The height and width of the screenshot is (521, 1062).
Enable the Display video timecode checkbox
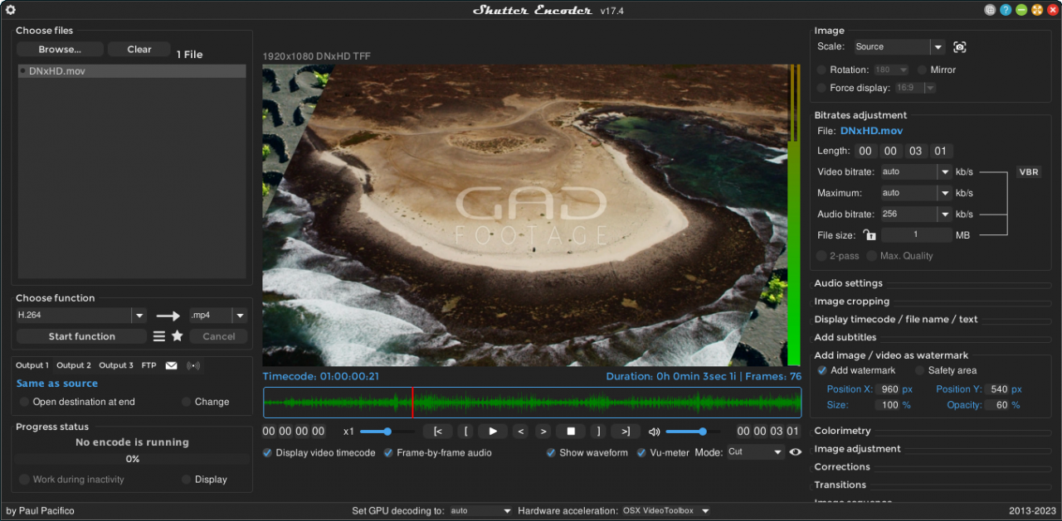(267, 452)
